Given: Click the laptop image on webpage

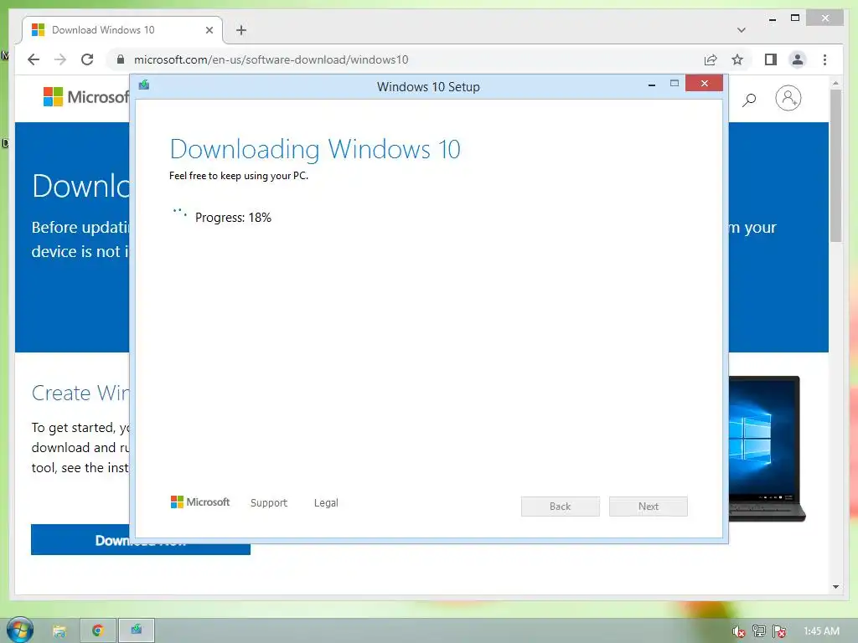Looking at the screenshot, I should click(x=767, y=449).
